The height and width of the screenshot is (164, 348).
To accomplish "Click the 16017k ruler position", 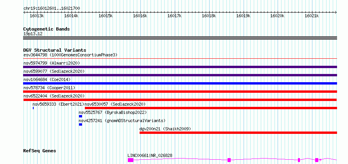I will click(x=174, y=16).
